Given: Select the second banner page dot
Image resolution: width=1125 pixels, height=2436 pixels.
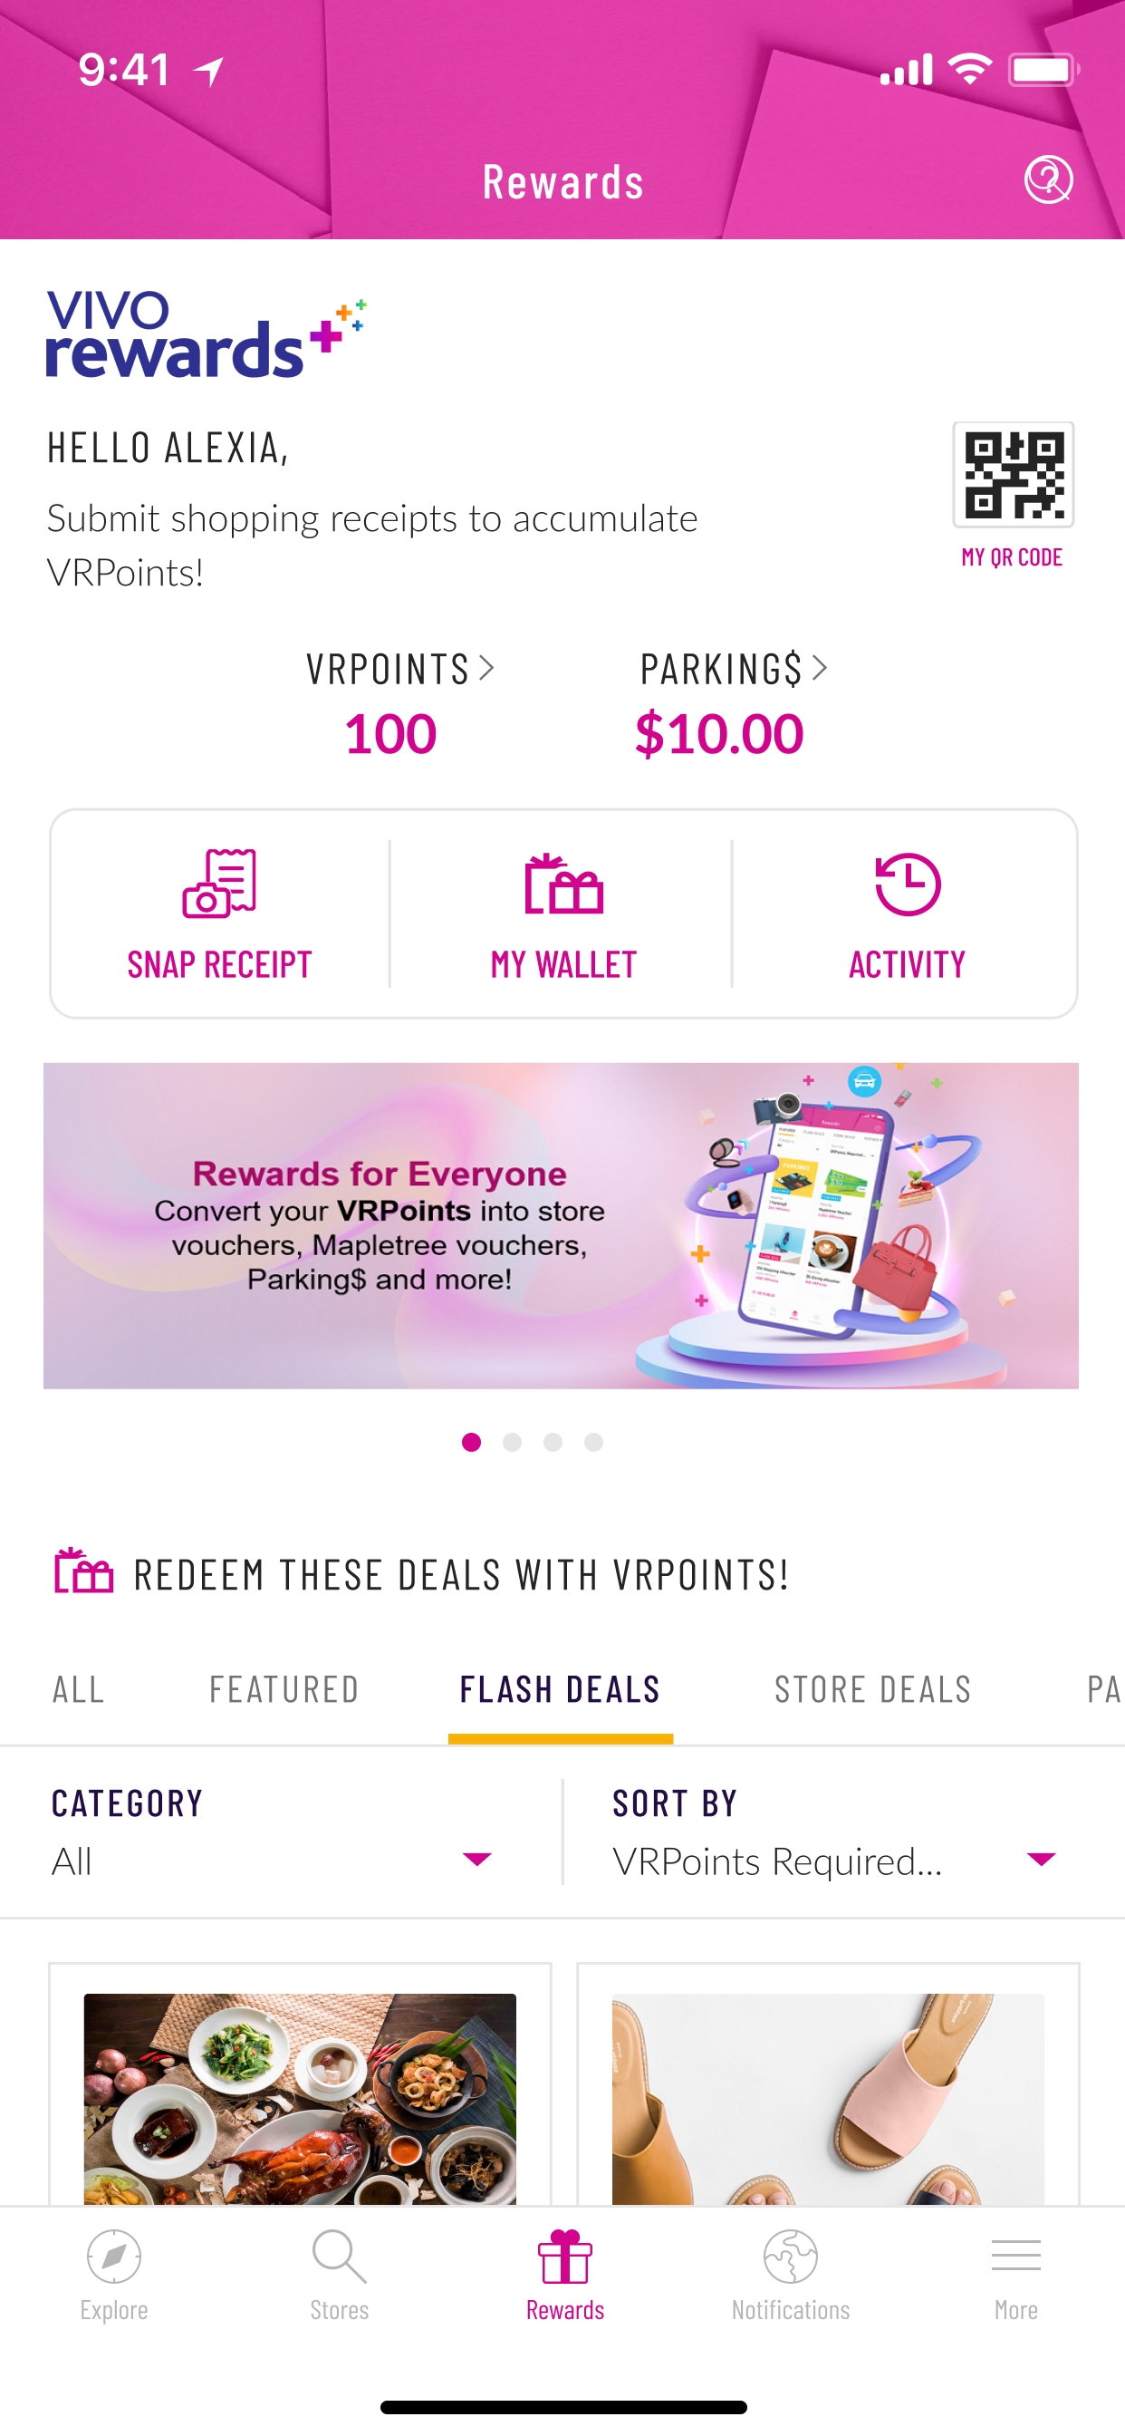Looking at the screenshot, I should tap(513, 1442).
